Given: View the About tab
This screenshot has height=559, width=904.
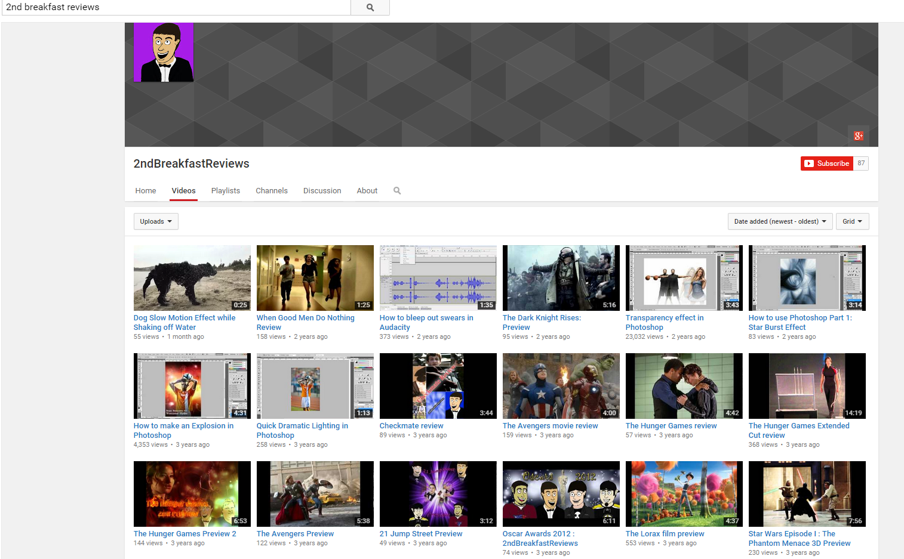Looking at the screenshot, I should pos(367,191).
